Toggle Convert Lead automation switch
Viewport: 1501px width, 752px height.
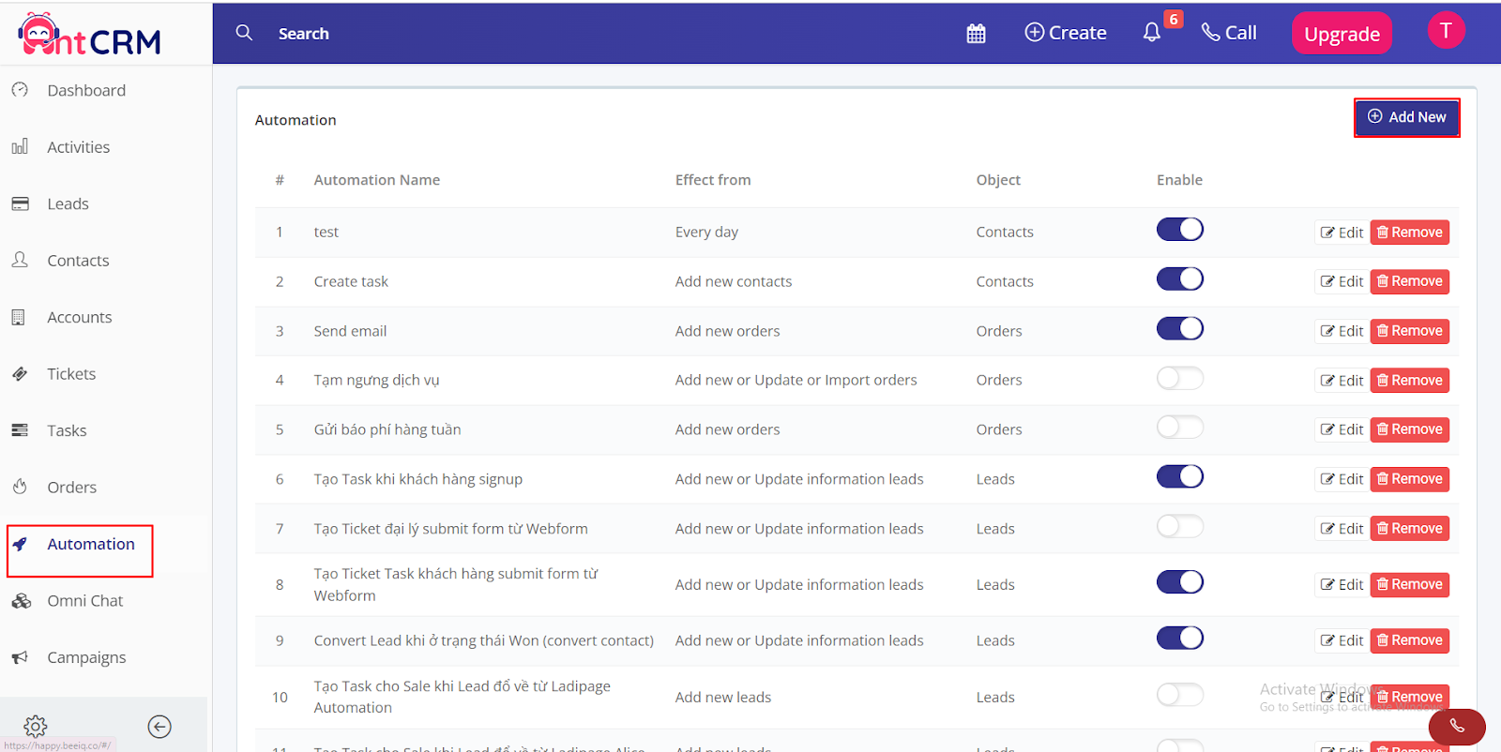point(1179,639)
